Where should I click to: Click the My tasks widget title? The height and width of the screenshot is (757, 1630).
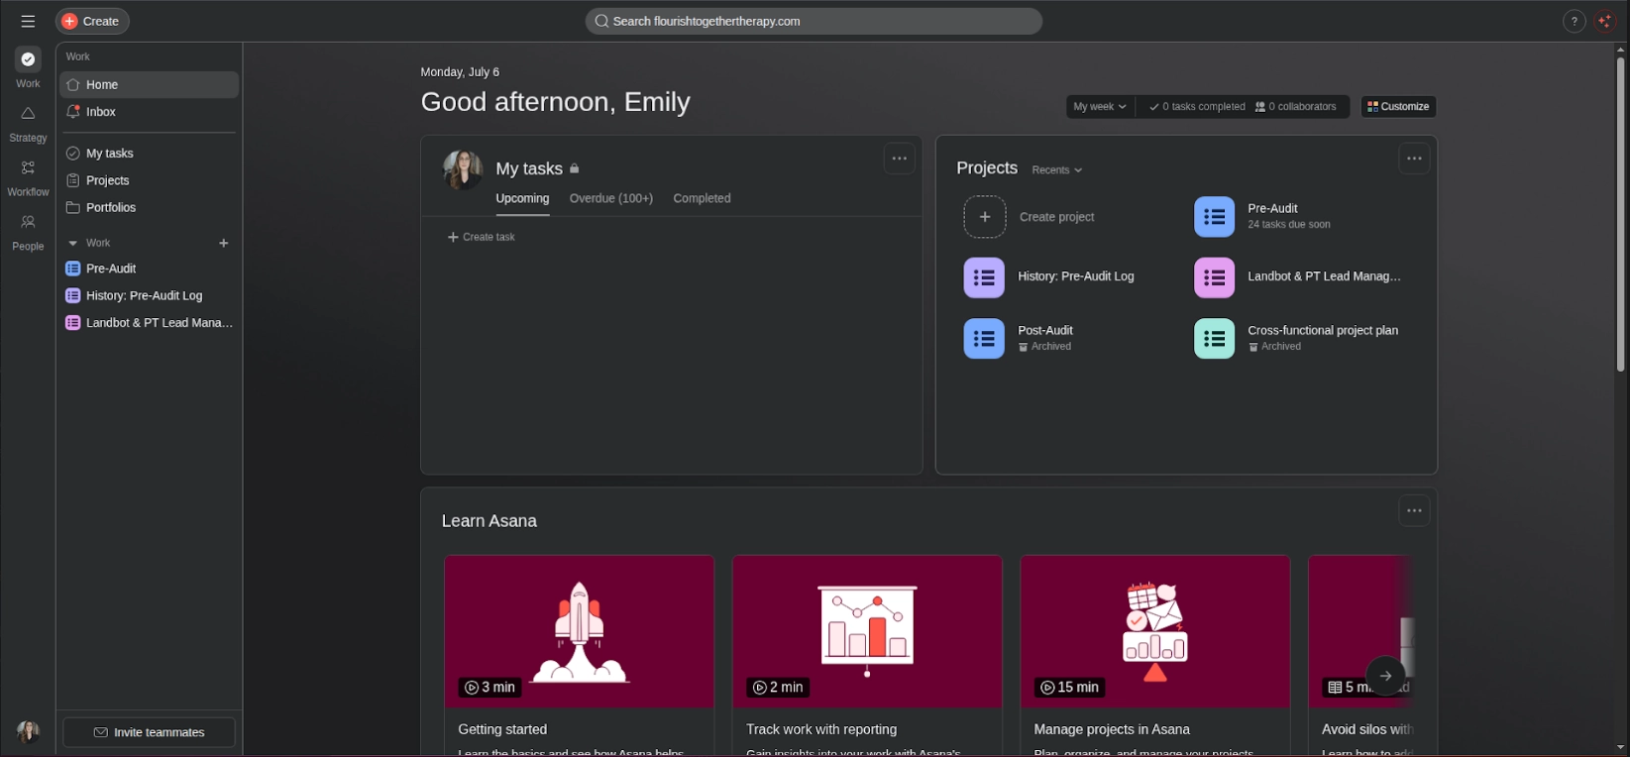[529, 169]
